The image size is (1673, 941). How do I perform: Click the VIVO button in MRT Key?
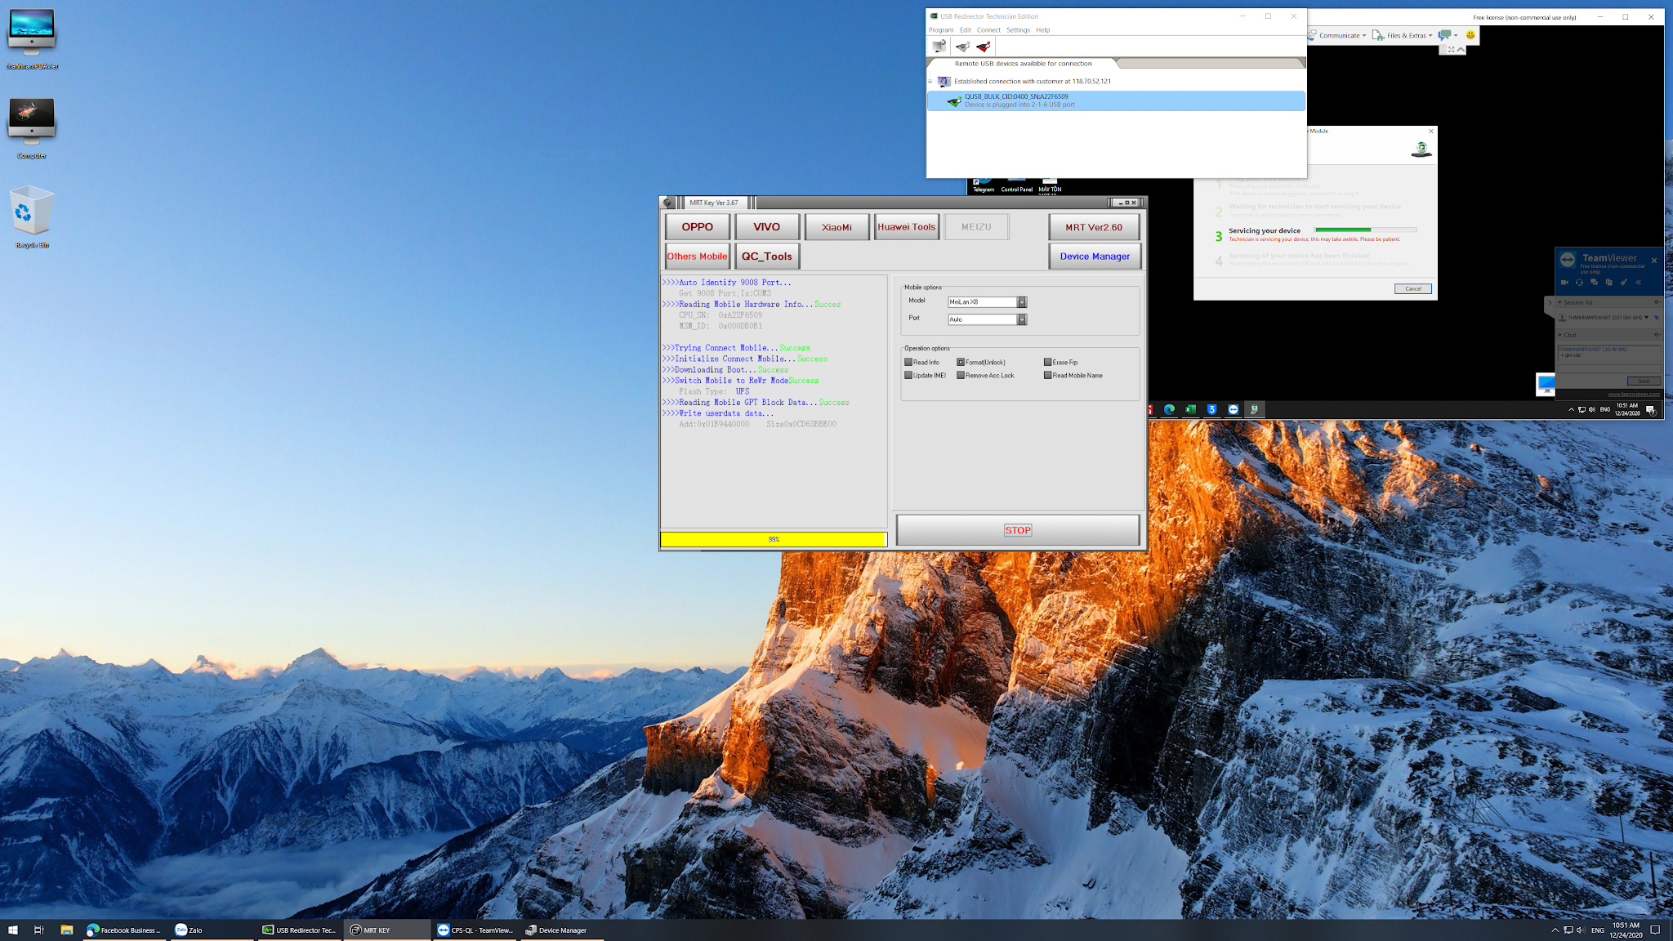(x=766, y=227)
